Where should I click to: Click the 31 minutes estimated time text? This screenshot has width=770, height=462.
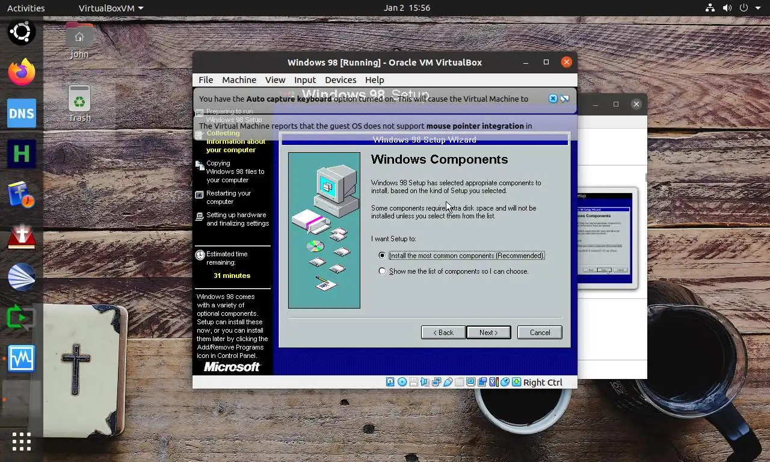pos(232,276)
